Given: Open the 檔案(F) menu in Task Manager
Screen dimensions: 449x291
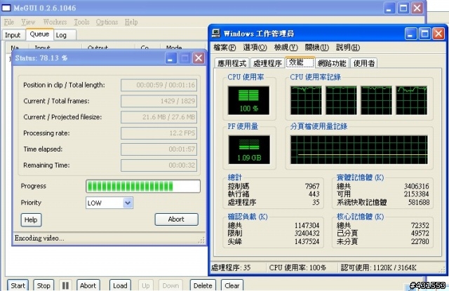Looking at the screenshot, I should 224,48.
